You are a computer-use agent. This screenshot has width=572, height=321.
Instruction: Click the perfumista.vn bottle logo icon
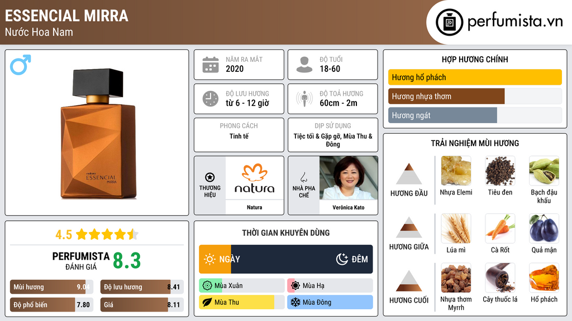(x=449, y=22)
